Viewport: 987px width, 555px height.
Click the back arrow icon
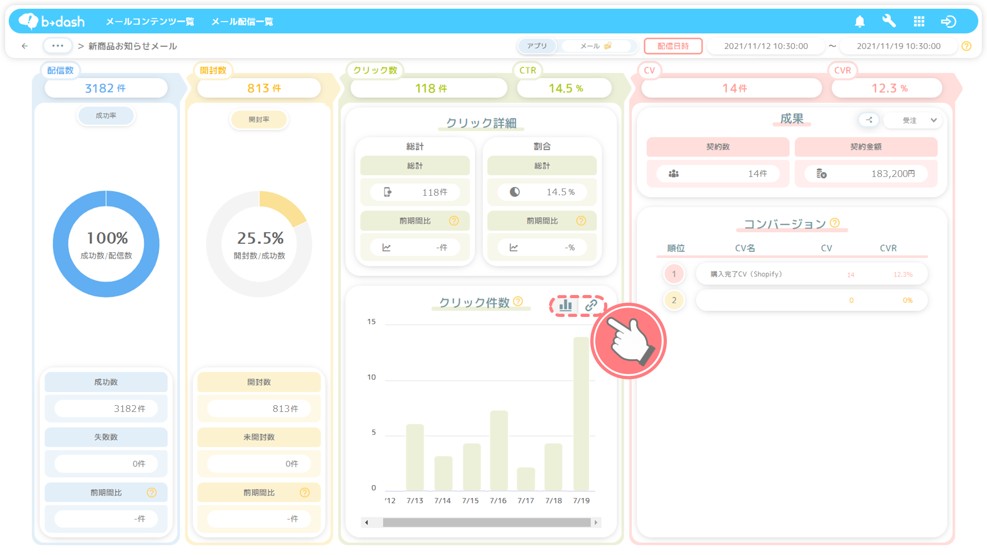(25, 46)
